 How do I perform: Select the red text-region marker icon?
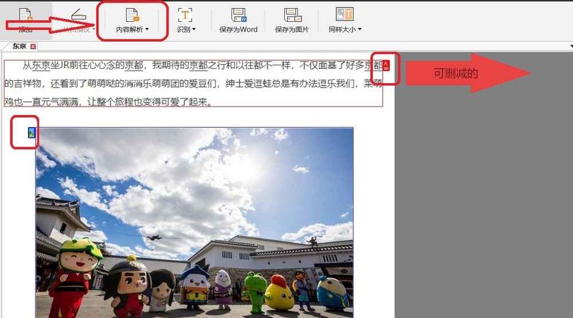(x=386, y=65)
